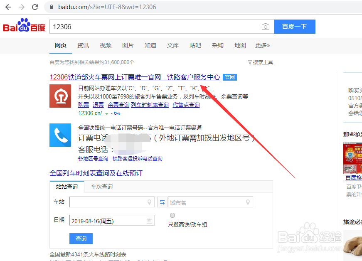Click the lock icon in address bar
This screenshot has height=261, width=362.
pyautogui.click(x=52, y=7)
